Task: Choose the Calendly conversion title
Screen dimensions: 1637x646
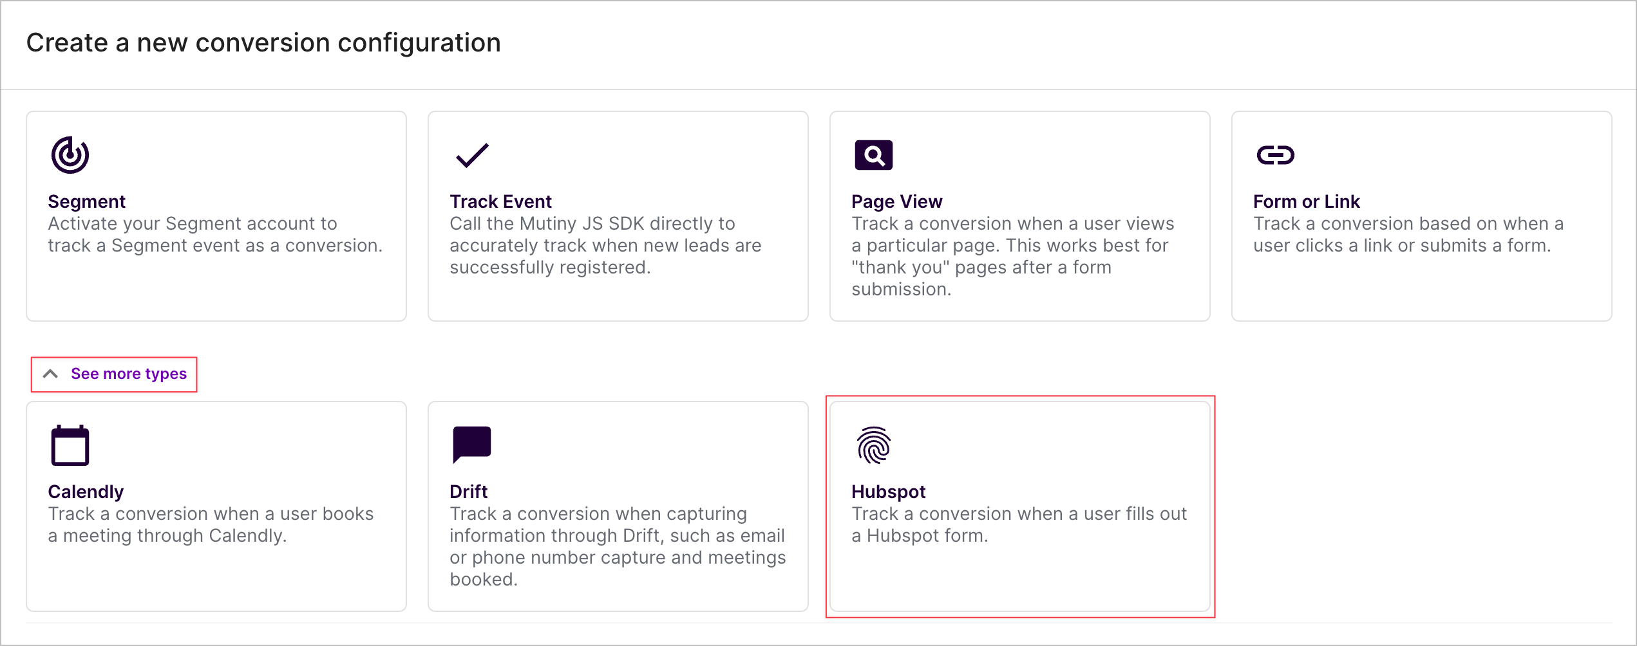Action: pyautogui.click(x=86, y=492)
